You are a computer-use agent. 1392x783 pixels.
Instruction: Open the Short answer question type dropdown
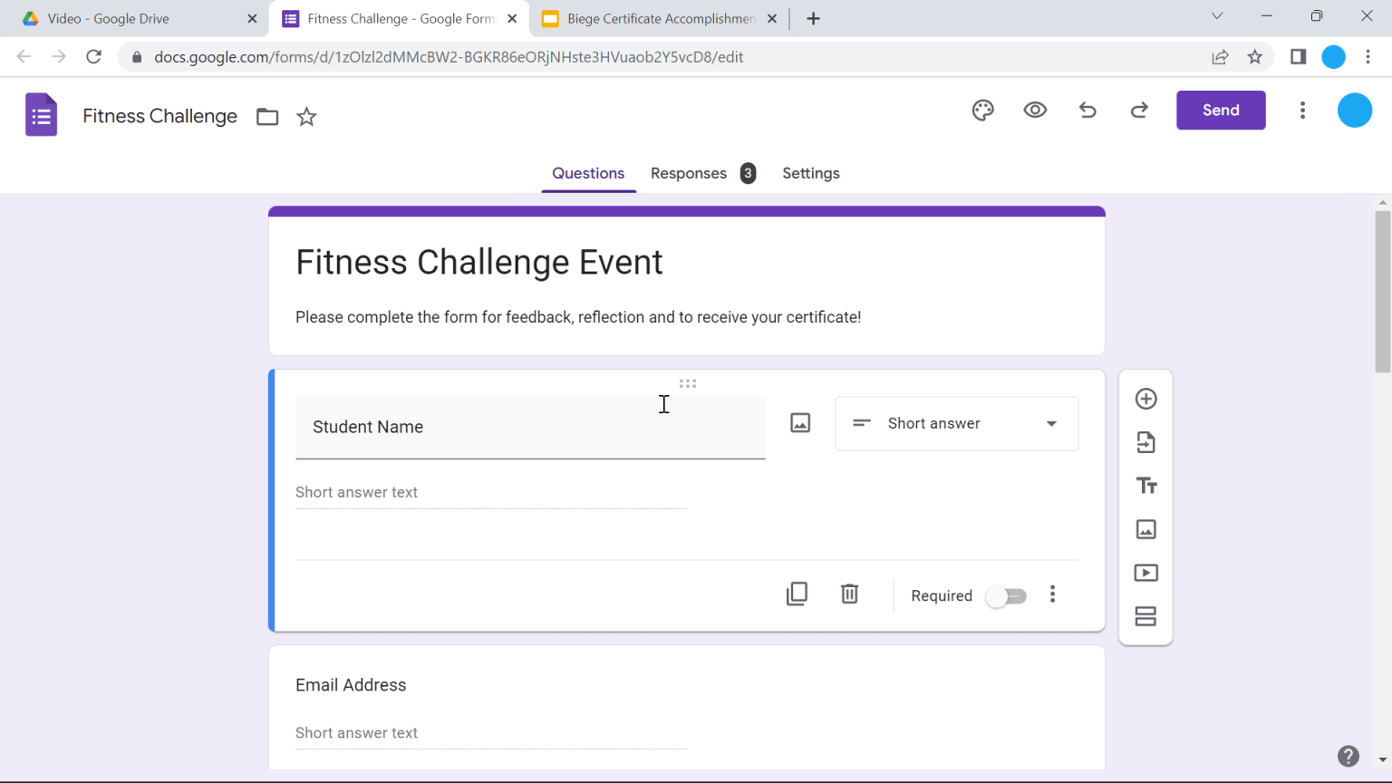coord(956,423)
